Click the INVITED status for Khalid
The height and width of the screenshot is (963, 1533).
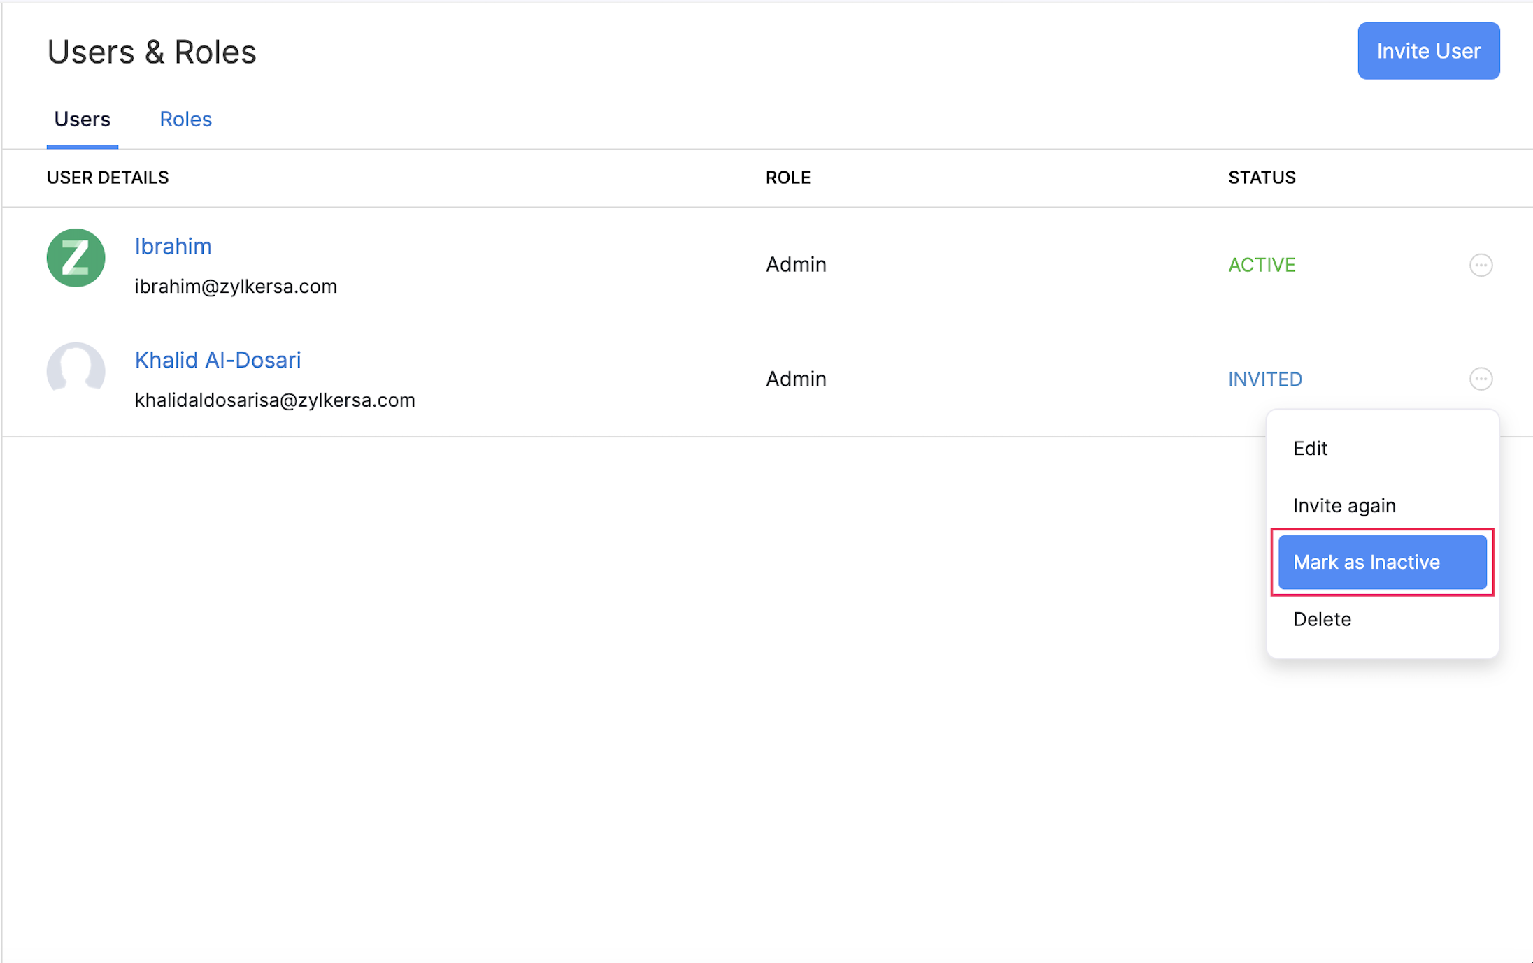click(1264, 379)
